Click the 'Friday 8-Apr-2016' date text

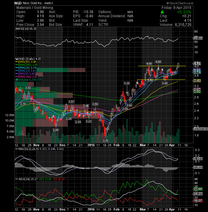(177, 8)
